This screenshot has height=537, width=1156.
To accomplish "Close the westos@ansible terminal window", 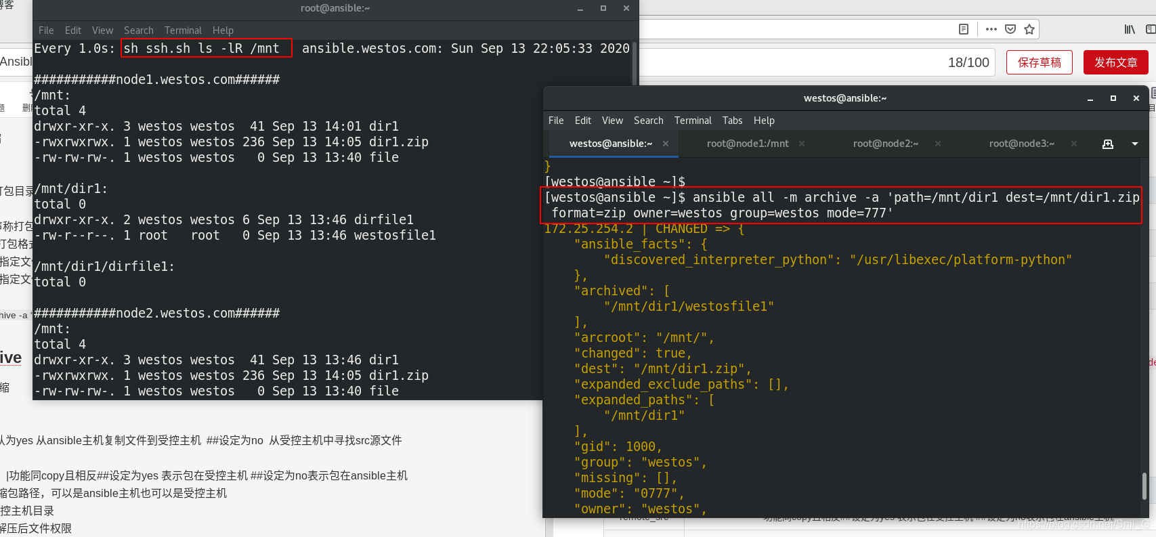I will click(1136, 99).
